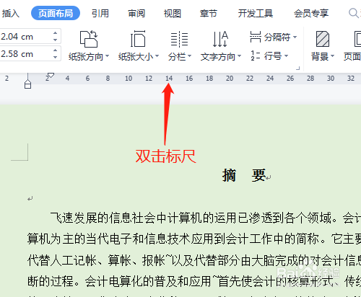Expand the 行号 dropdown arrow
This screenshot has height=297, width=361.
click(286, 56)
